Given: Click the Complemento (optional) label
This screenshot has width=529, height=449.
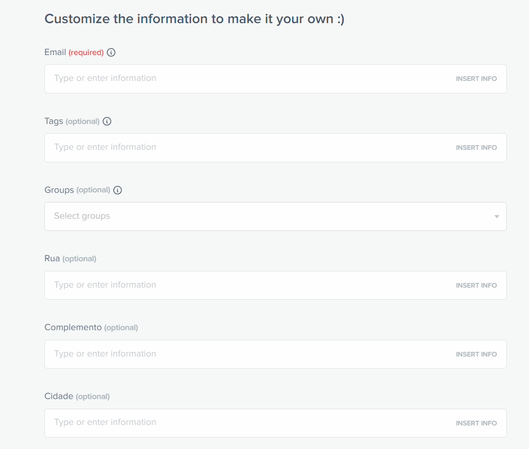Looking at the screenshot, I should (x=91, y=327).
